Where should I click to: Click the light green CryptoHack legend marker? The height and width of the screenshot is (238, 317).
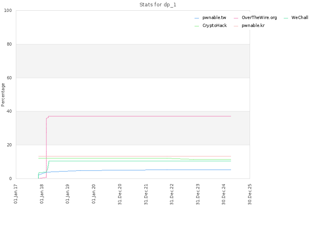197,26
